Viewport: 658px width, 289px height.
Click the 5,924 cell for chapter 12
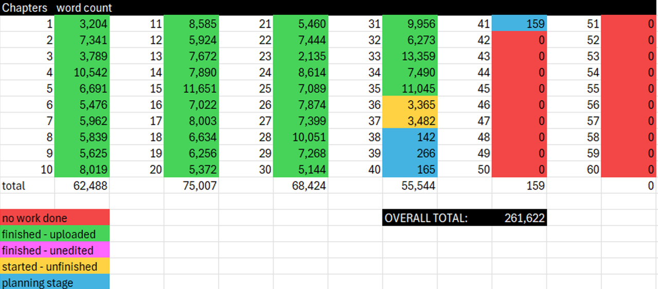[191, 40]
